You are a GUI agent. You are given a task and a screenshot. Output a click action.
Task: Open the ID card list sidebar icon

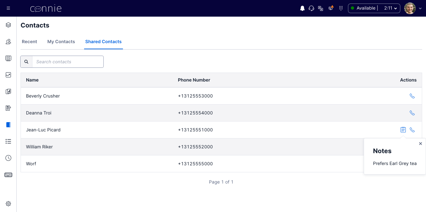(x=8, y=58)
